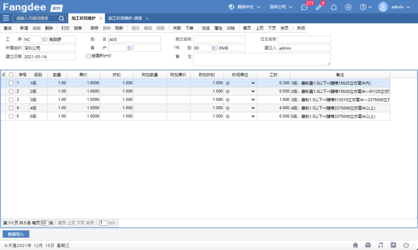Image resolution: width=418 pixels, height=250 pixels.
Task: Click the music note icon in status bar
Action: pyautogui.click(x=381, y=245)
